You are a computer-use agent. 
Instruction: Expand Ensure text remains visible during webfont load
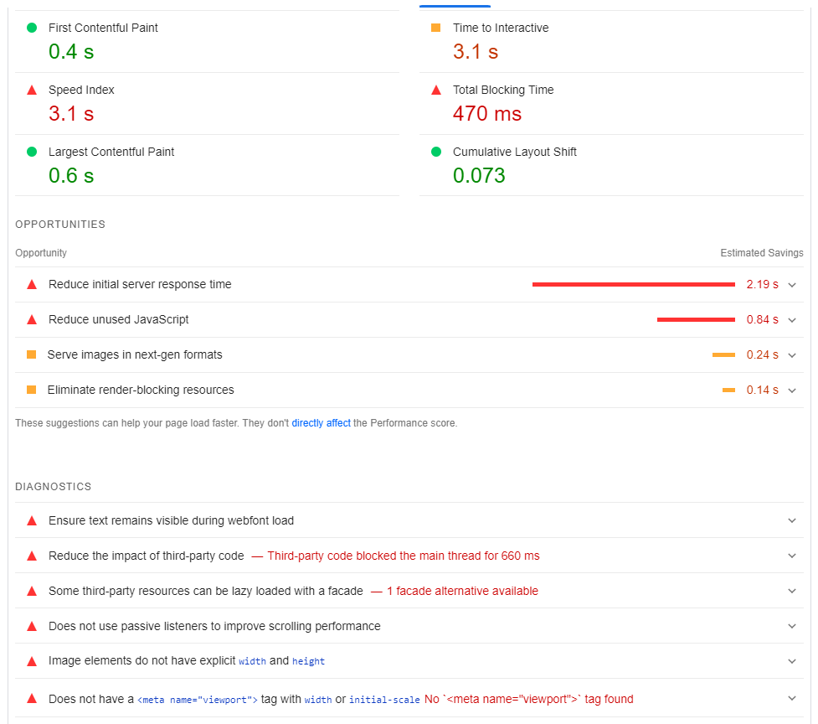pos(792,521)
